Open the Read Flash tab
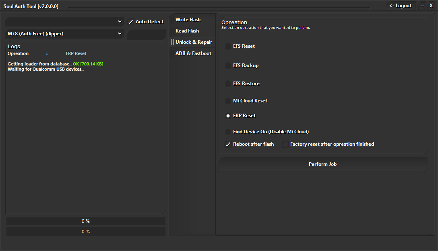 point(187,31)
